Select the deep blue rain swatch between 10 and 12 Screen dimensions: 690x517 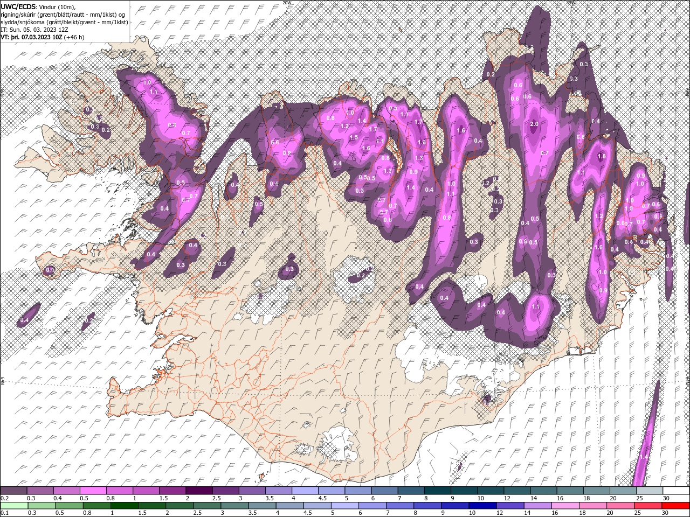(x=484, y=506)
